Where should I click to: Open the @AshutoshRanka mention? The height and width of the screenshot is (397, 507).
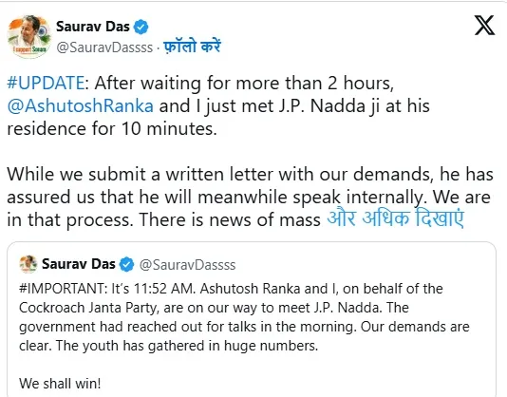(x=80, y=106)
